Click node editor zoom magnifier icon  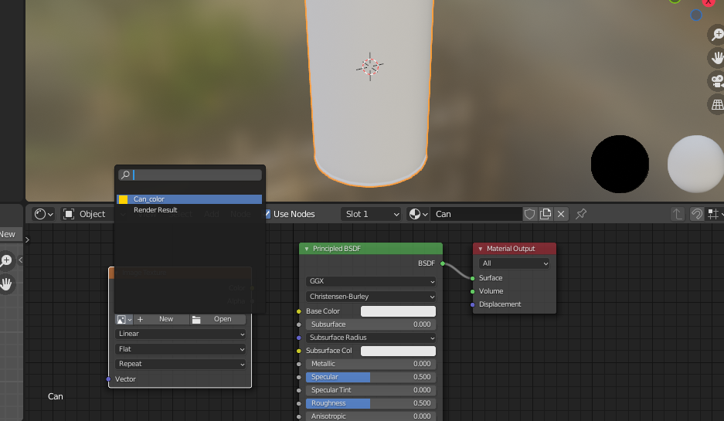tap(6, 261)
